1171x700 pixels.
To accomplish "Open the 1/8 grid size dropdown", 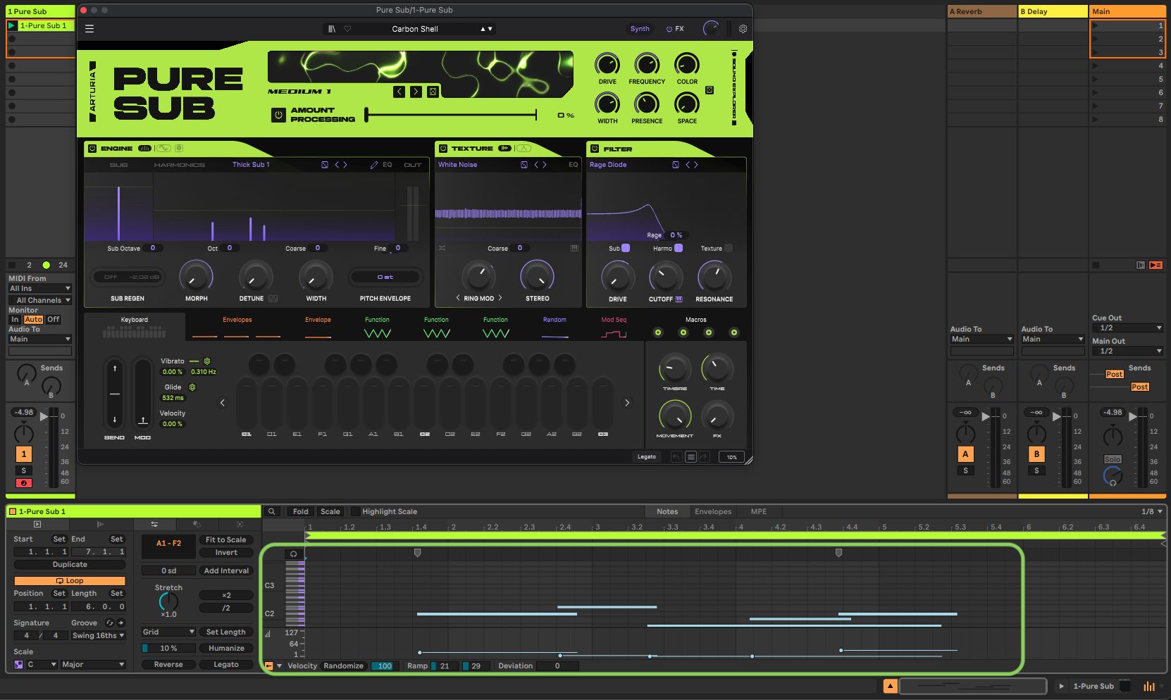I will (1152, 512).
